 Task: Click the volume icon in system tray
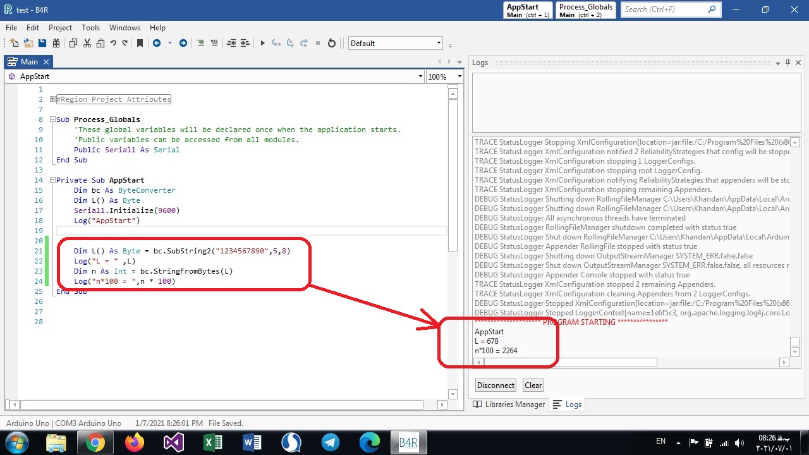point(739,442)
